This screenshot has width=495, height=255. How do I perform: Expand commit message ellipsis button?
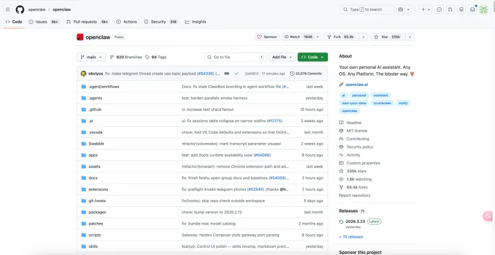tap(226, 74)
